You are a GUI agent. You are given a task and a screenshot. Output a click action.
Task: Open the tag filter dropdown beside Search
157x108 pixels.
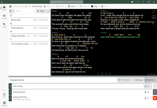[11, 11]
